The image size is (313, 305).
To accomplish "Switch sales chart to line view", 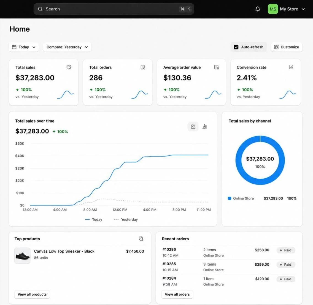I will [x=193, y=126].
